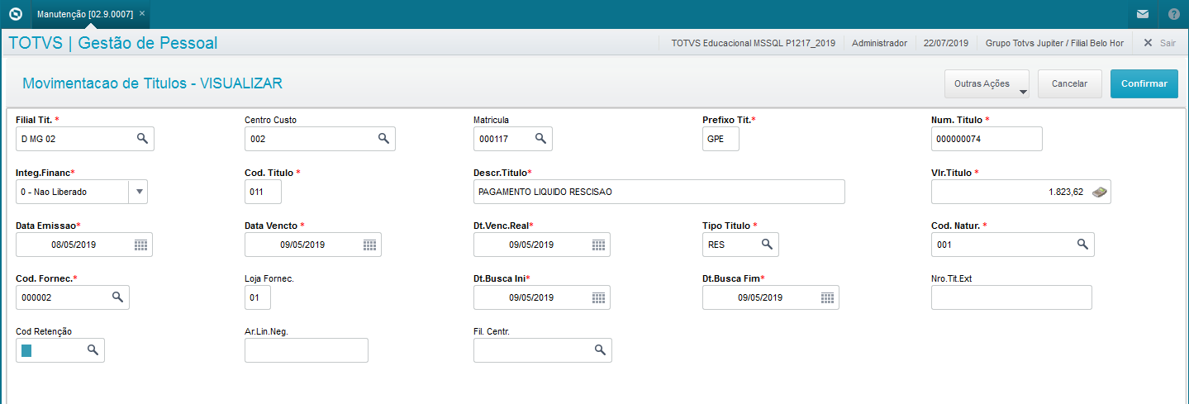The image size is (1189, 404).
Task: Click the Confirmar button
Action: point(1144,83)
